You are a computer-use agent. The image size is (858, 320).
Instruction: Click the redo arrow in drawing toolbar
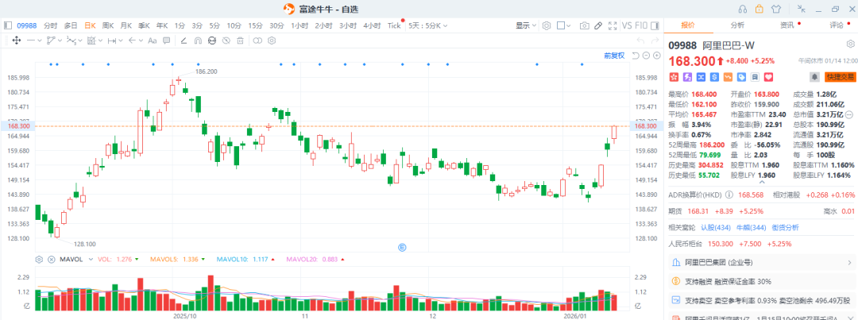pyautogui.click(x=655, y=40)
